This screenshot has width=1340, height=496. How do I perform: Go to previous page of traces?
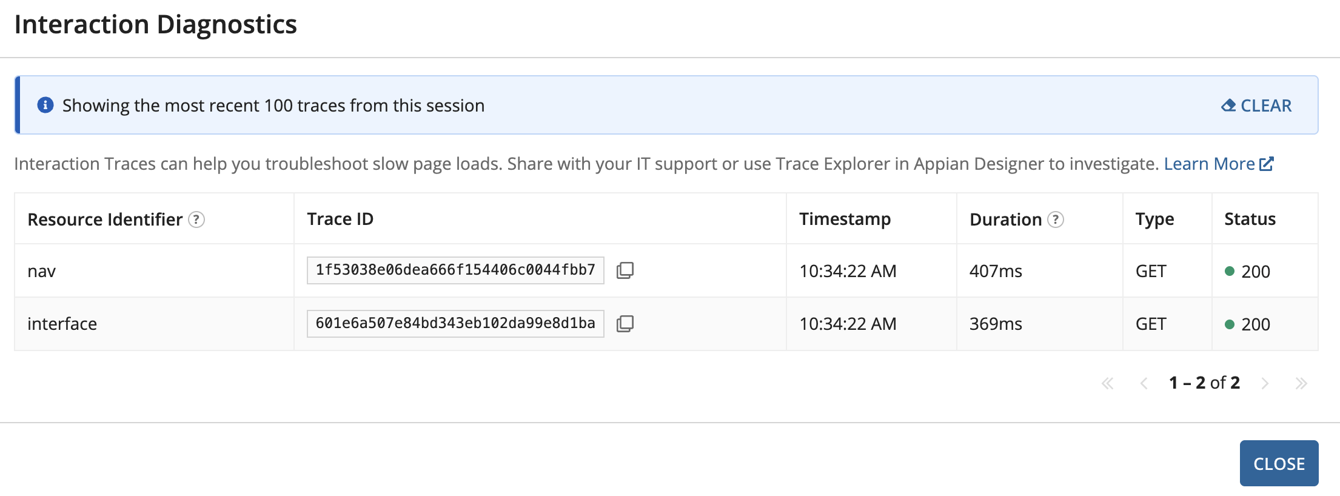(1144, 383)
